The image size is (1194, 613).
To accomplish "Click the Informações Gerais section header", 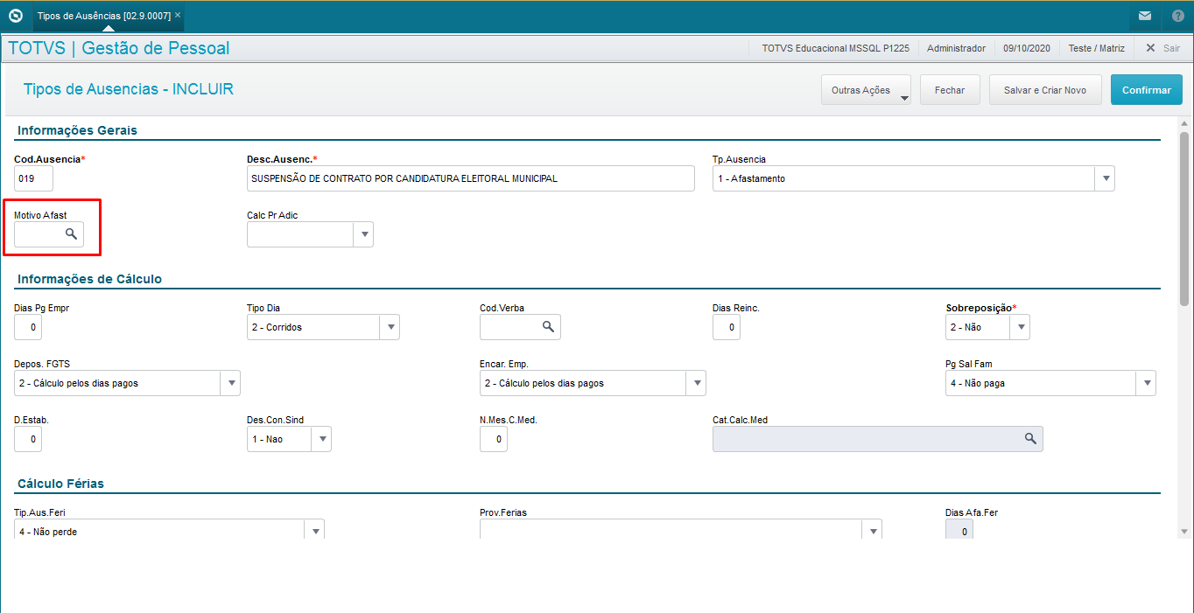I will 77,130.
